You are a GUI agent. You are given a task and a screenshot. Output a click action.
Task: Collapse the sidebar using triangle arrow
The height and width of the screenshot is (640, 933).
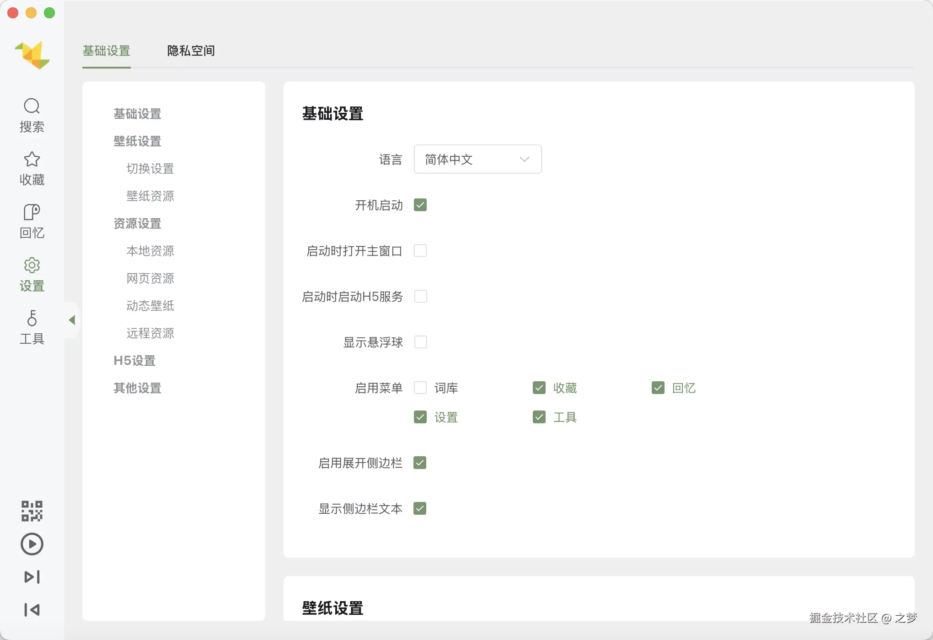tap(72, 320)
